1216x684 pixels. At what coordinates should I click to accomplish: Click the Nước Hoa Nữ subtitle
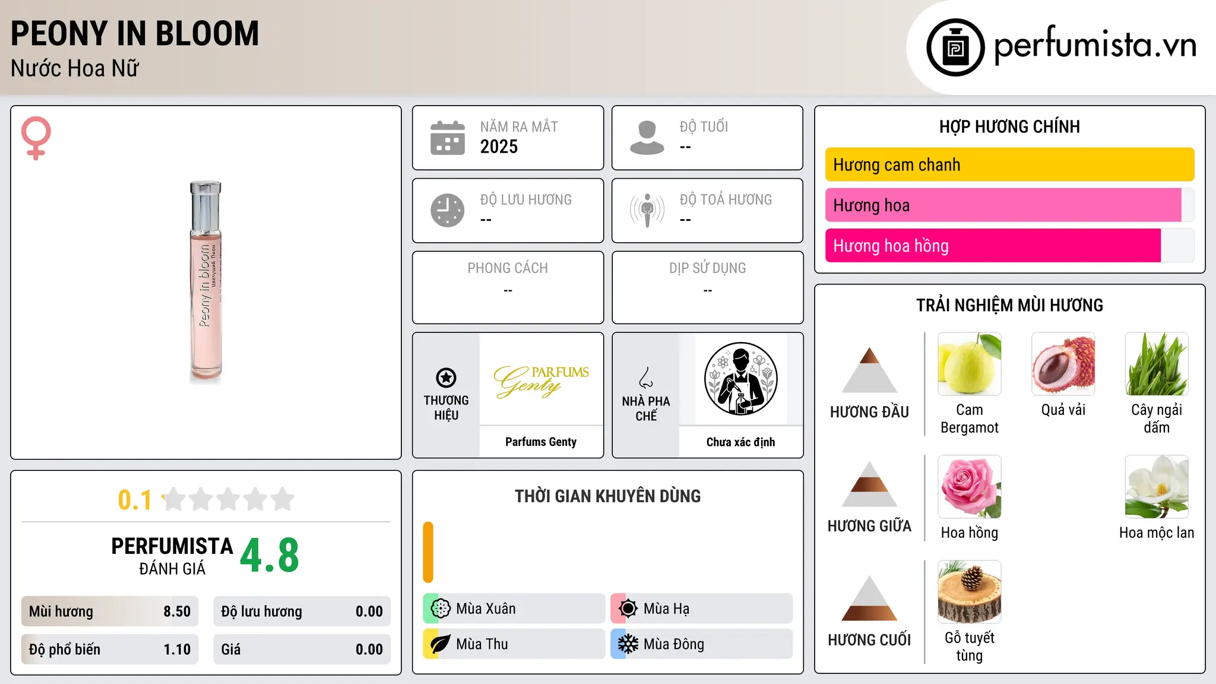(x=75, y=68)
